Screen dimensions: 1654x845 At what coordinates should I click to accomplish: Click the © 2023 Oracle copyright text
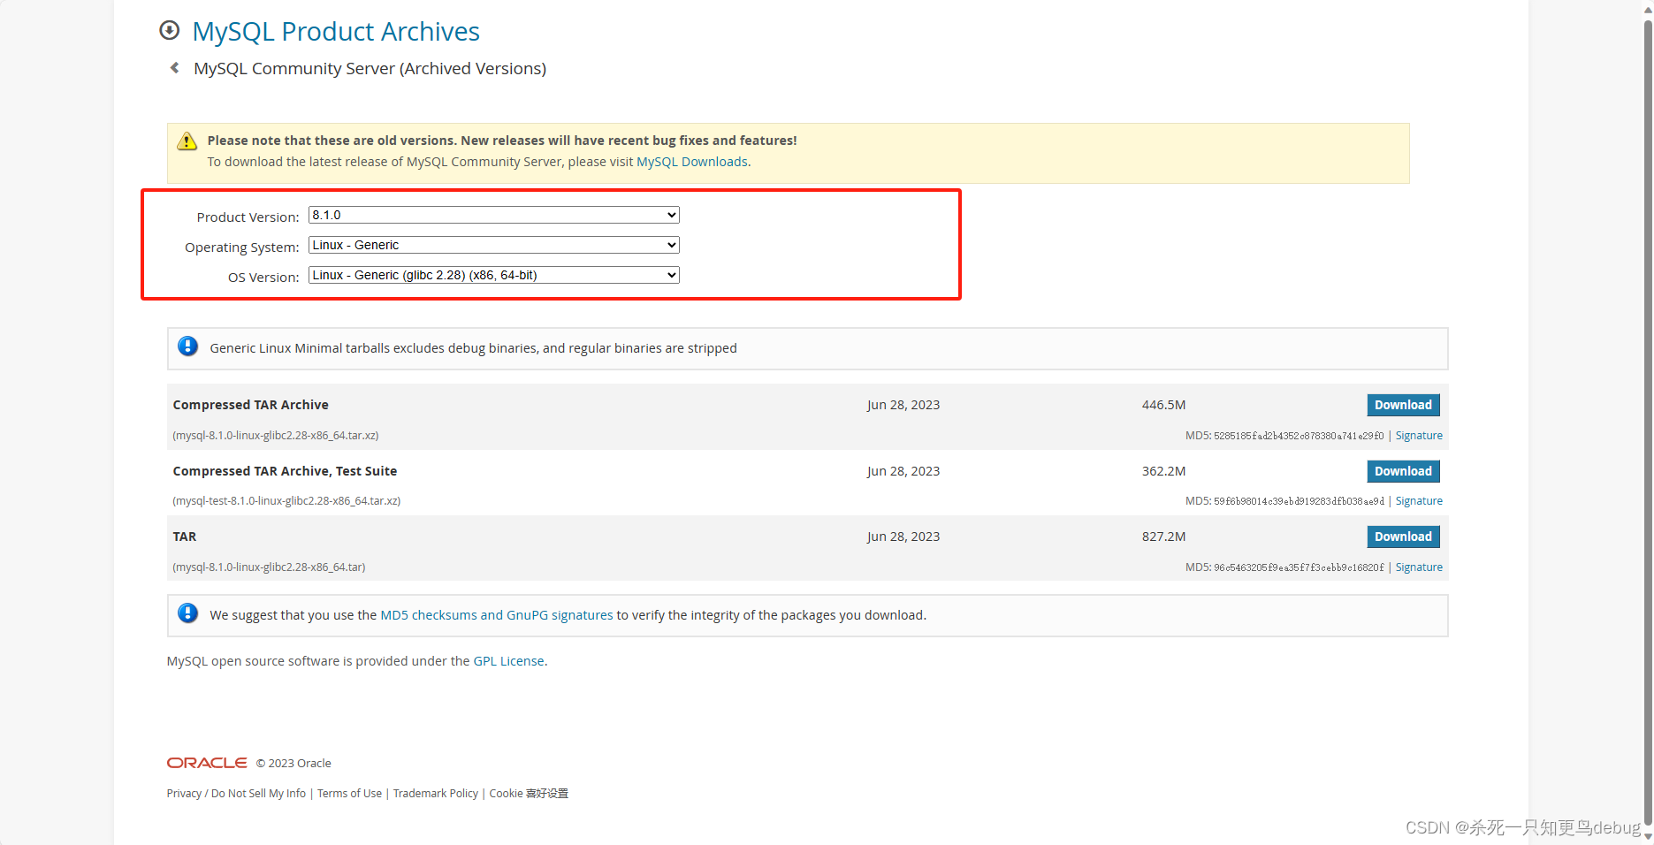[x=293, y=764]
